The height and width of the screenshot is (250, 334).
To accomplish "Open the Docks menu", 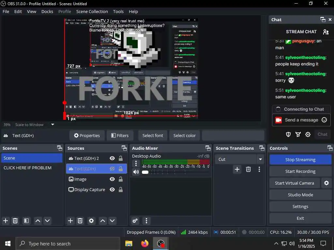I will [47, 11].
